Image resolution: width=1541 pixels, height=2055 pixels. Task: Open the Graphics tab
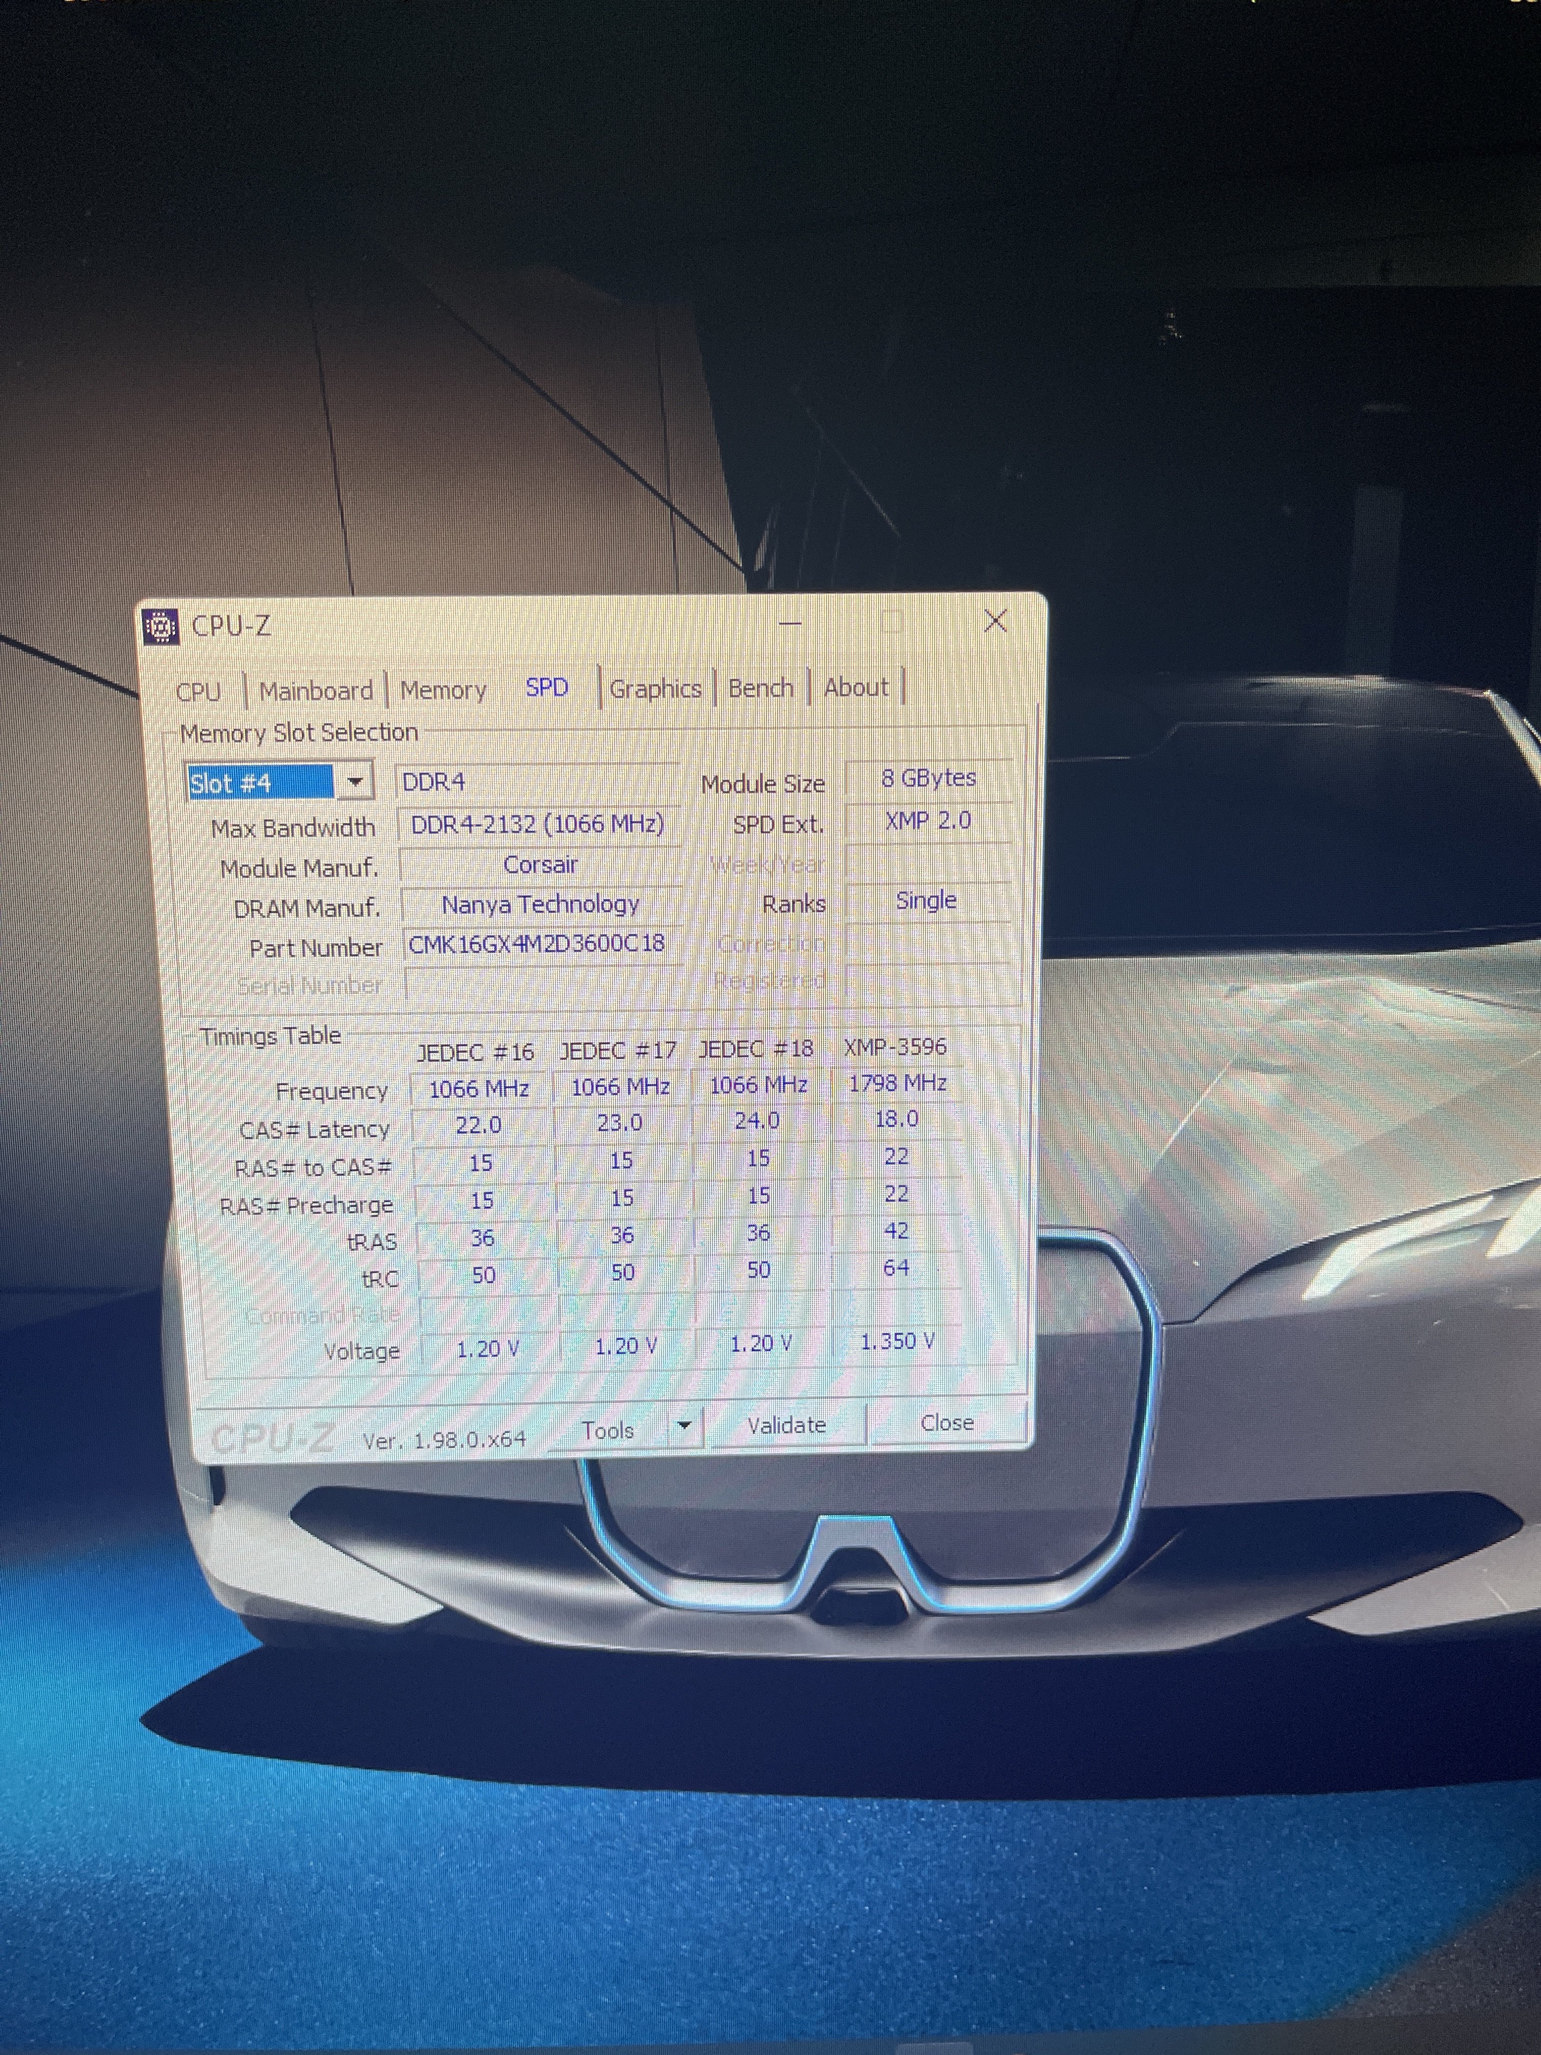click(x=655, y=689)
